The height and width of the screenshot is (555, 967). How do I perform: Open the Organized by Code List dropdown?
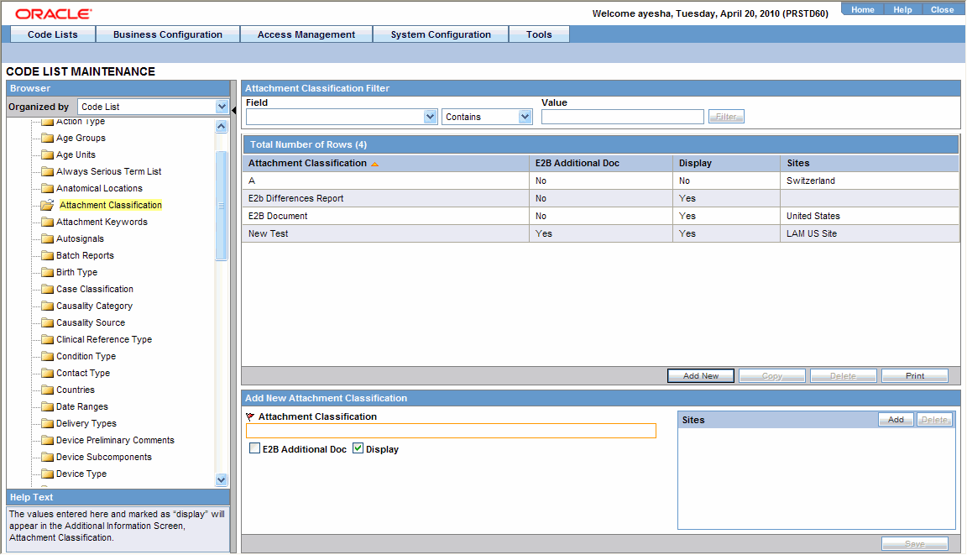pyautogui.click(x=222, y=107)
